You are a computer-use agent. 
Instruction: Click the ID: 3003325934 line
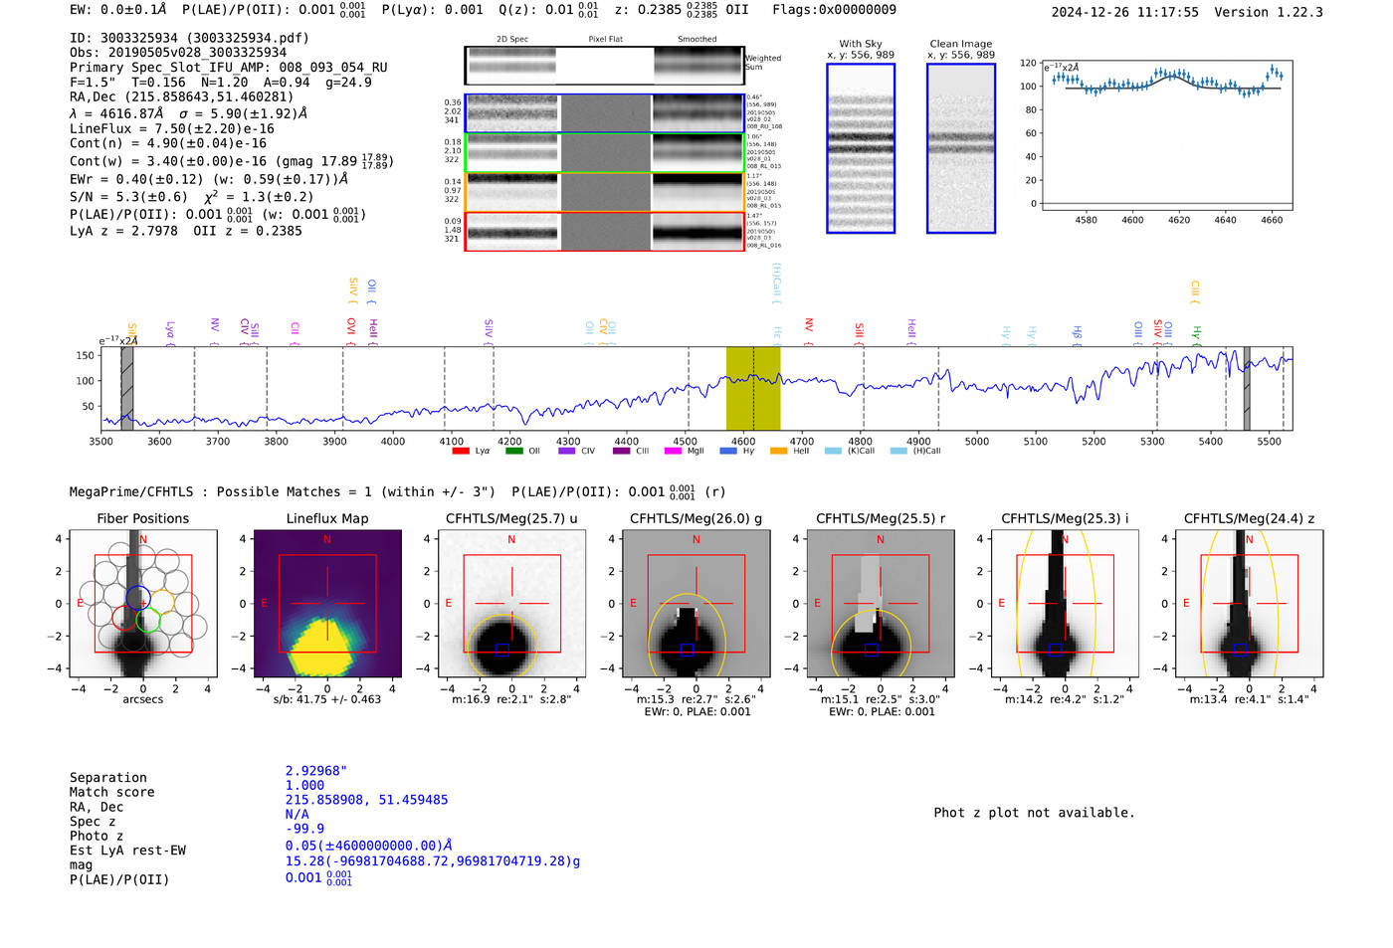pos(189,38)
